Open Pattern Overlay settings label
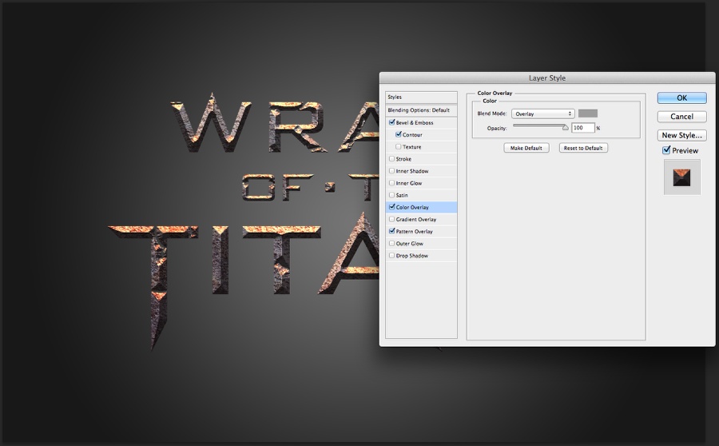Viewport: 719px width, 446px height. (x=414, y=232)
